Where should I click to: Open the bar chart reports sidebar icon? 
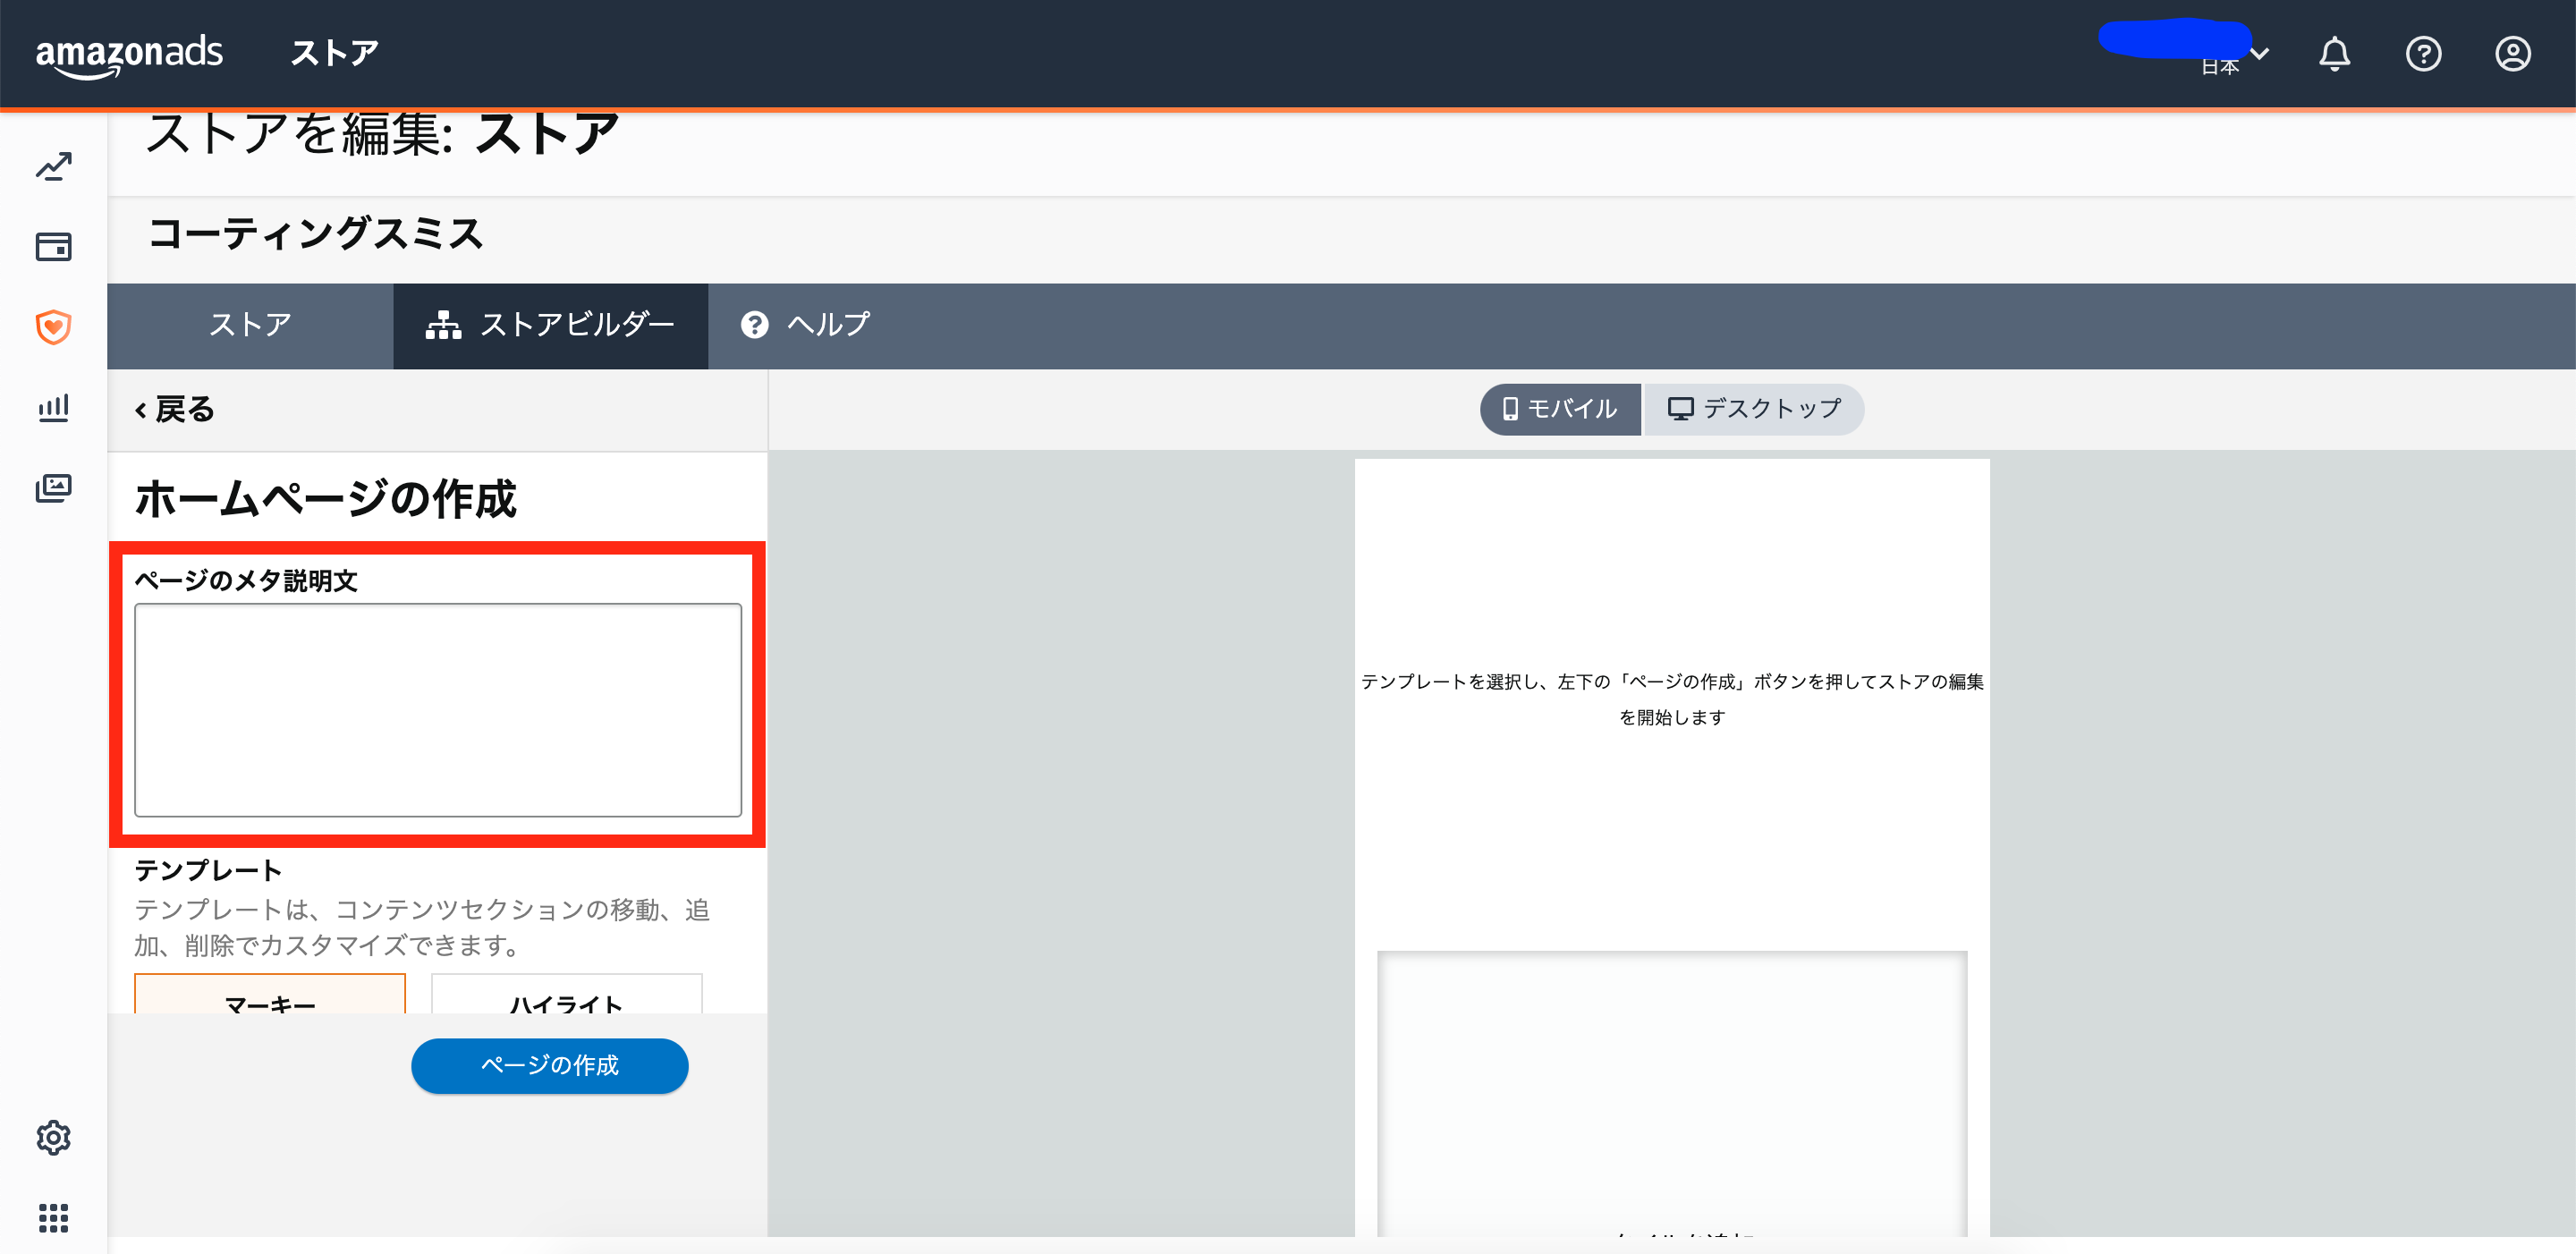pyautogui.click(x=54, y=407)
